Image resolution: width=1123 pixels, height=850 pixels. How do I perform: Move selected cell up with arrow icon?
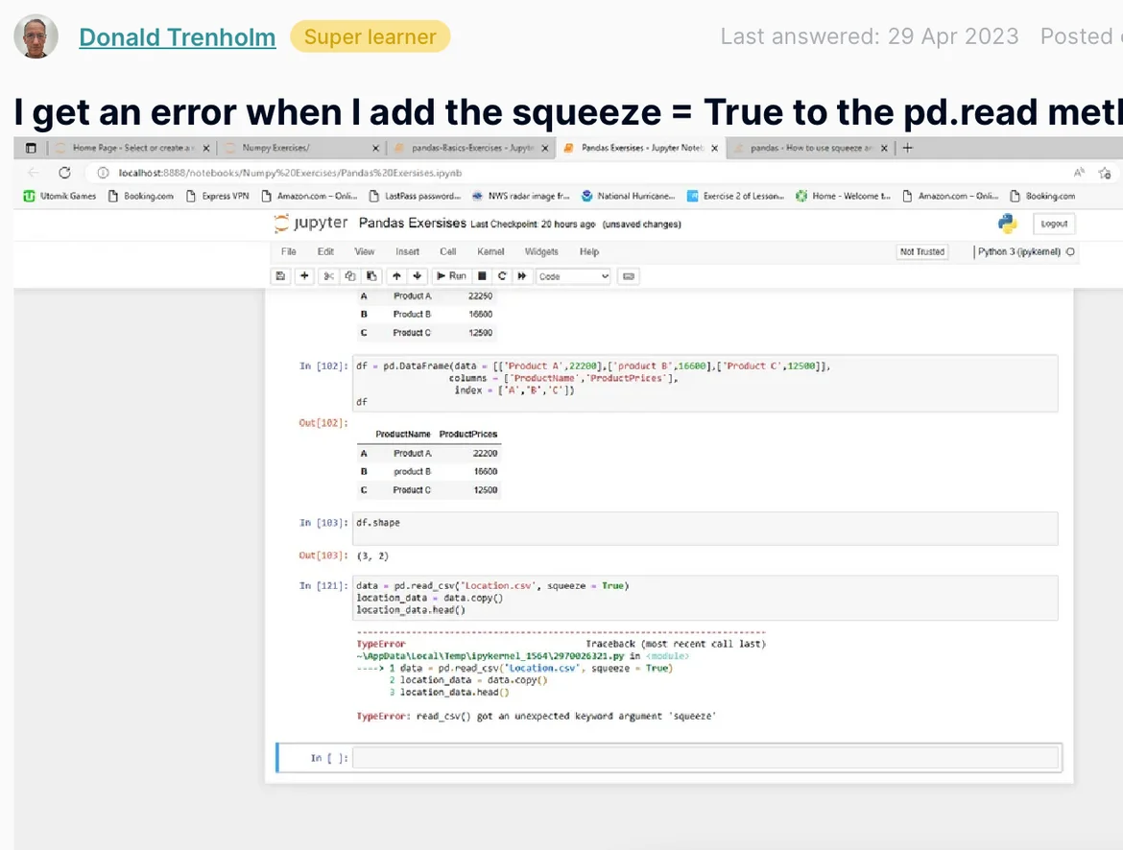click(x=395, y=276)
